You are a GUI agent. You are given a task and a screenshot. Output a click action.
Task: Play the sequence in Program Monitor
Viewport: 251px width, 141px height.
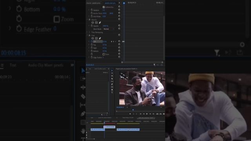coord(147,114)
